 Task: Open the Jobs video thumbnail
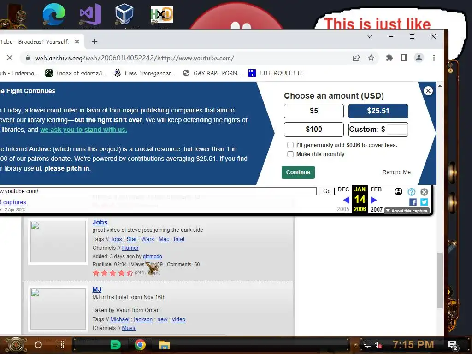click(58, 242)
